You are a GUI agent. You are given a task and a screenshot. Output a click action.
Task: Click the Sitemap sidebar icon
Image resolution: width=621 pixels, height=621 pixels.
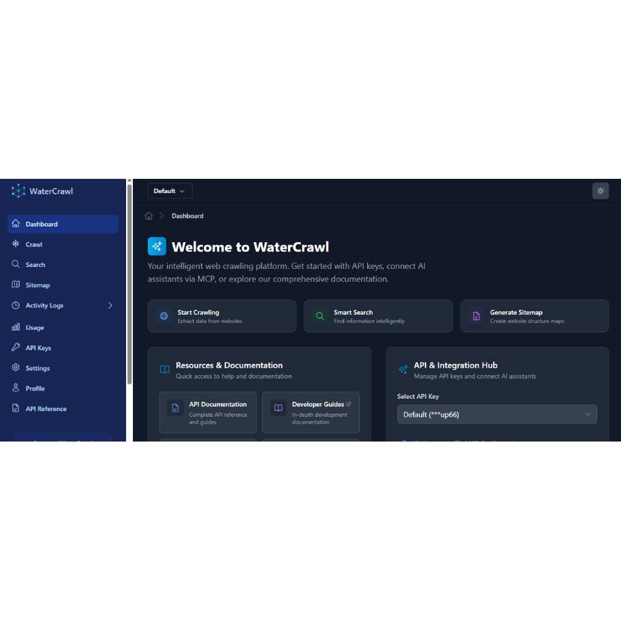(x=16, y=285)
